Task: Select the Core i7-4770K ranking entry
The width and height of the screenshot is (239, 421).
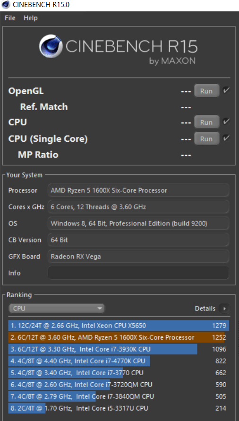Action: tap(119, 361)
